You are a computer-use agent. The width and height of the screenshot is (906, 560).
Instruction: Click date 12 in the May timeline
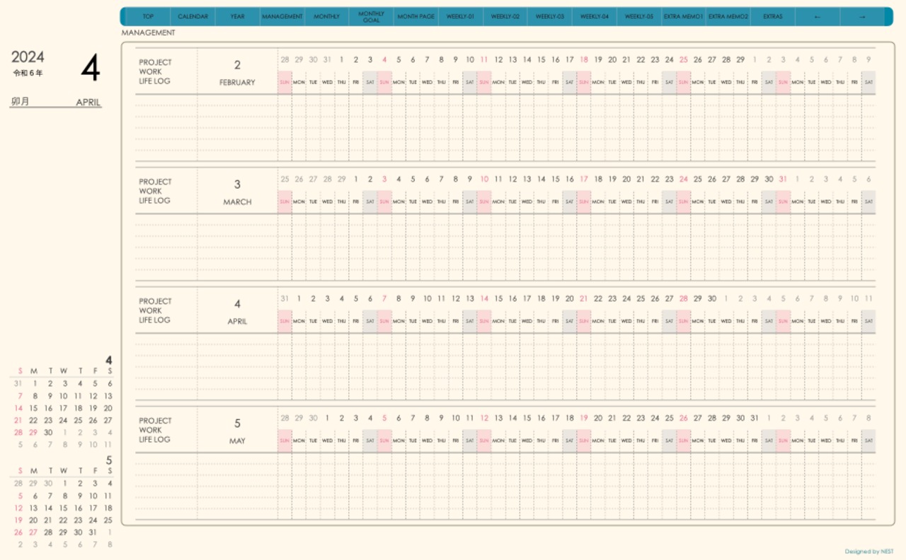(x=484, y=419)
